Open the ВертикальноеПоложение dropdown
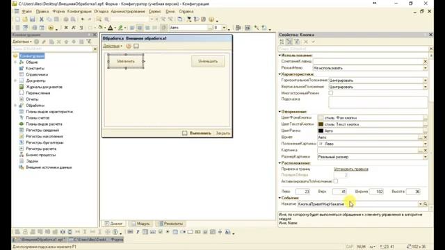Viewport: 445px width, 250px height. 425,87
